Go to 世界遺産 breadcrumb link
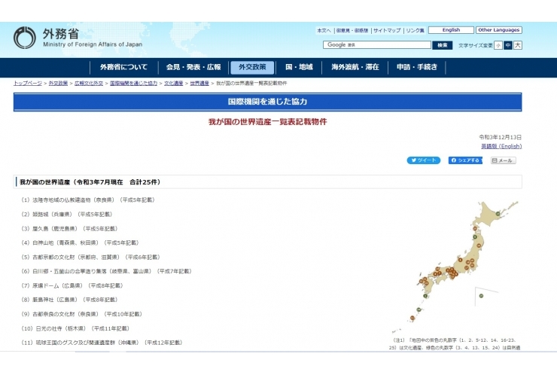This screenshot has width=557, height=375. click(199, 83)
